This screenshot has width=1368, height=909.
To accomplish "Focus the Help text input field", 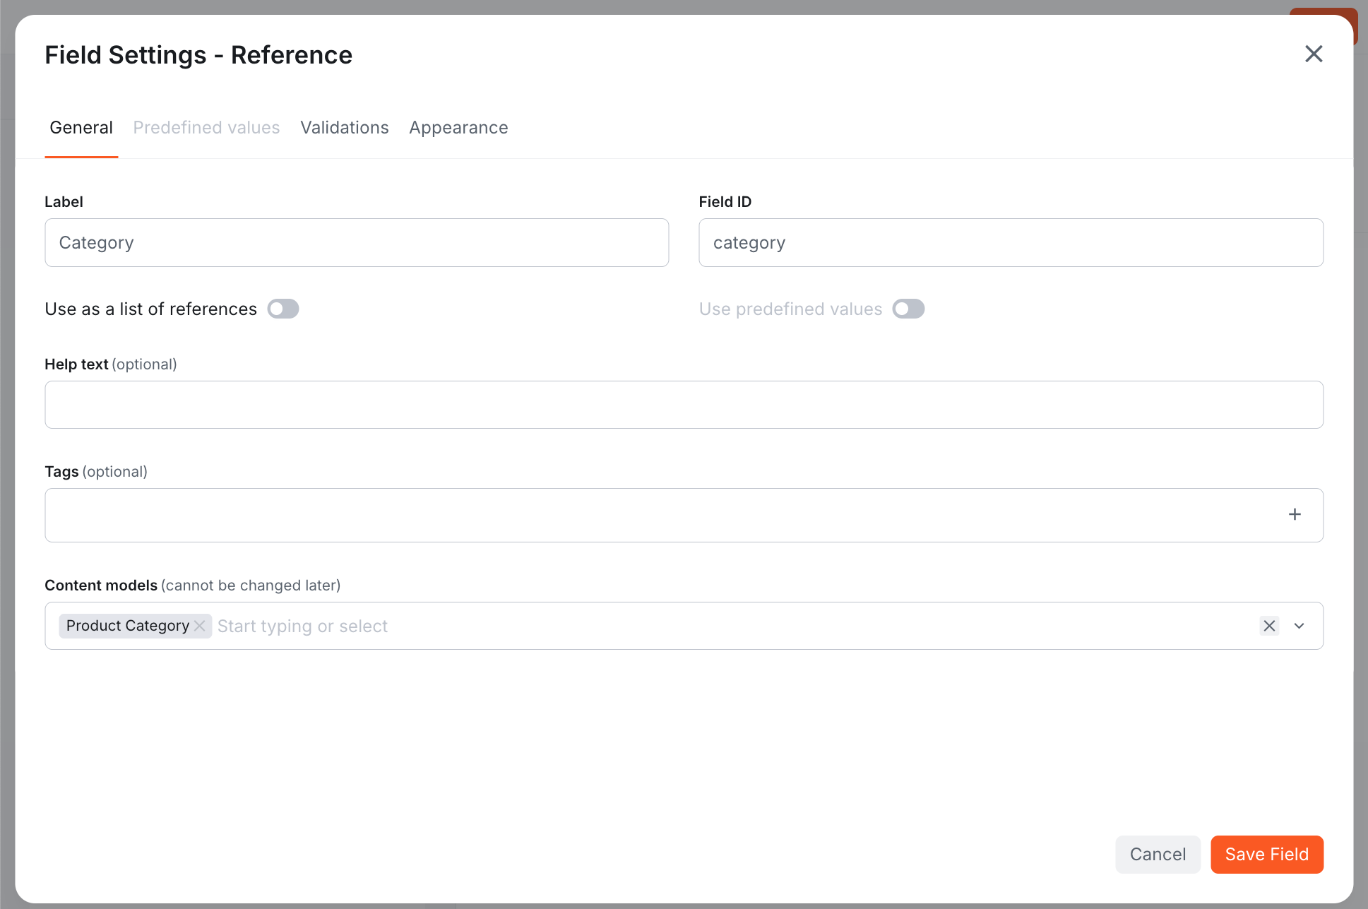I will (x=684, y=404).
